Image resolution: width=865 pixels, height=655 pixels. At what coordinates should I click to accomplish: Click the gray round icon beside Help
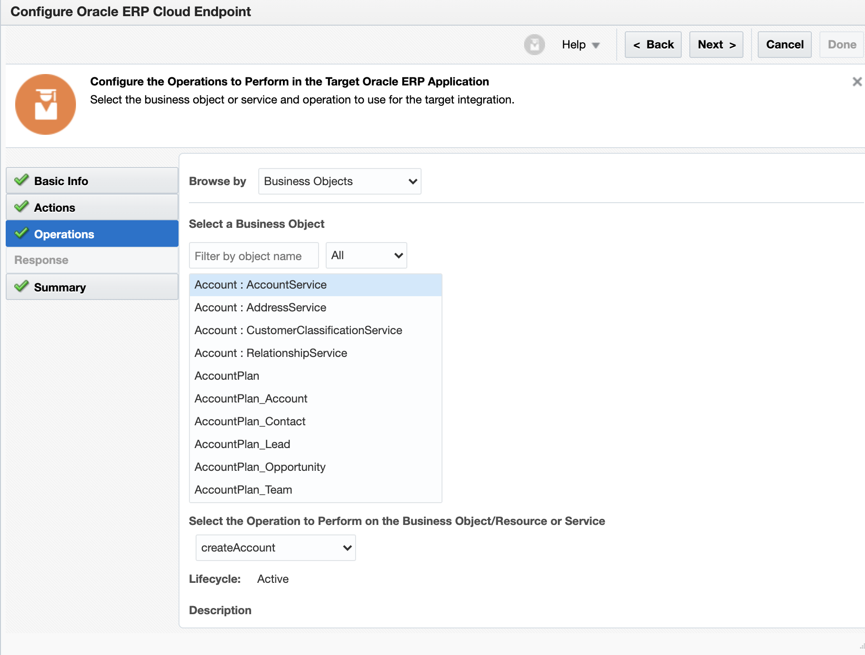click(534, 45)
